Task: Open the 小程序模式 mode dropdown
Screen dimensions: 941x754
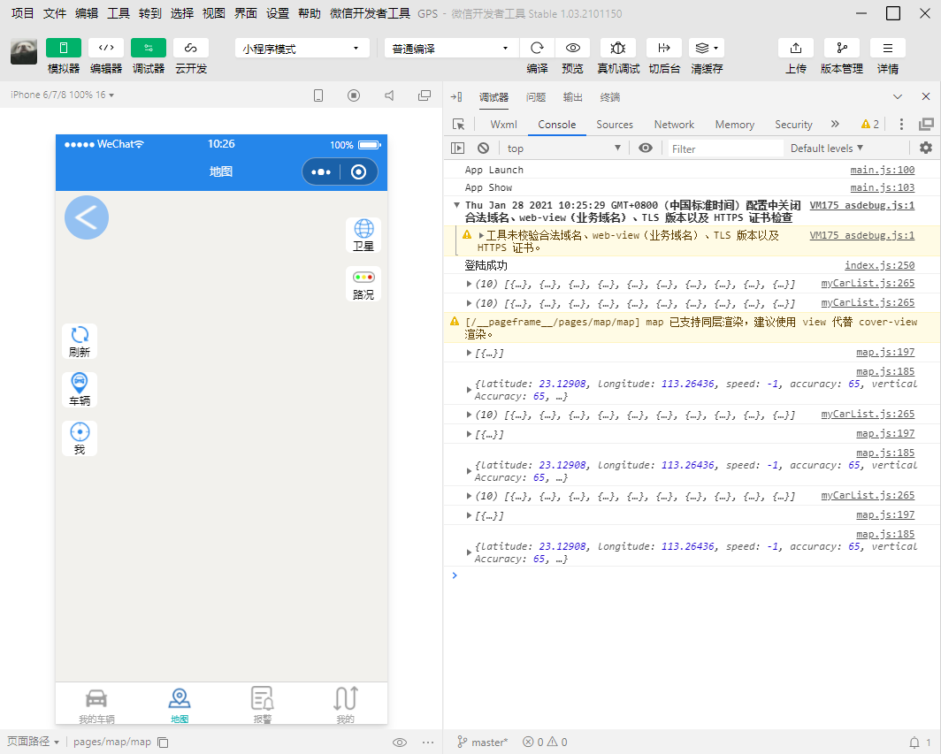Action: (x=302, y=49)
